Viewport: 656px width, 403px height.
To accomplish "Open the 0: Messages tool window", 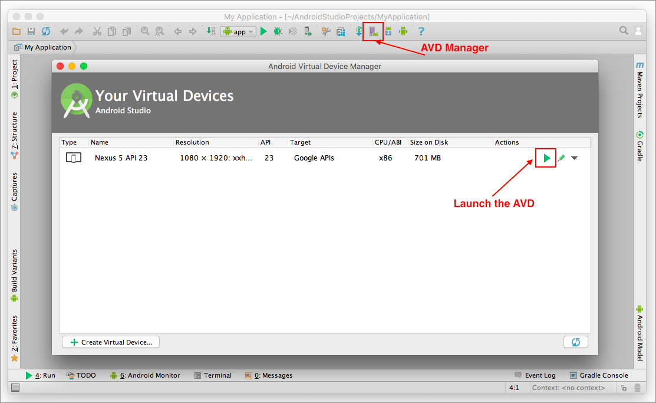I will [269, 375].
